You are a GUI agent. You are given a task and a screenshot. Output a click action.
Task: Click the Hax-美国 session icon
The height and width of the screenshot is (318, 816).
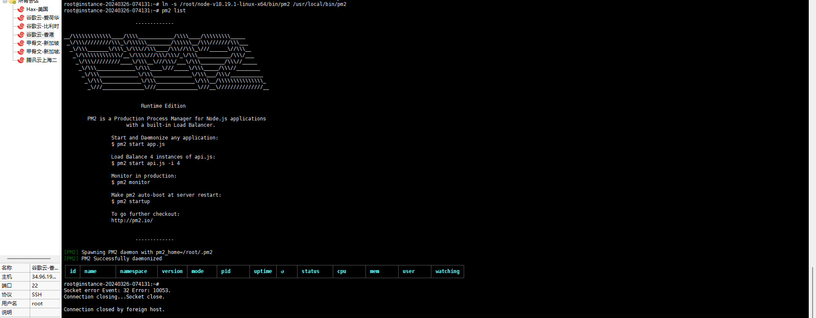(20, 9)
